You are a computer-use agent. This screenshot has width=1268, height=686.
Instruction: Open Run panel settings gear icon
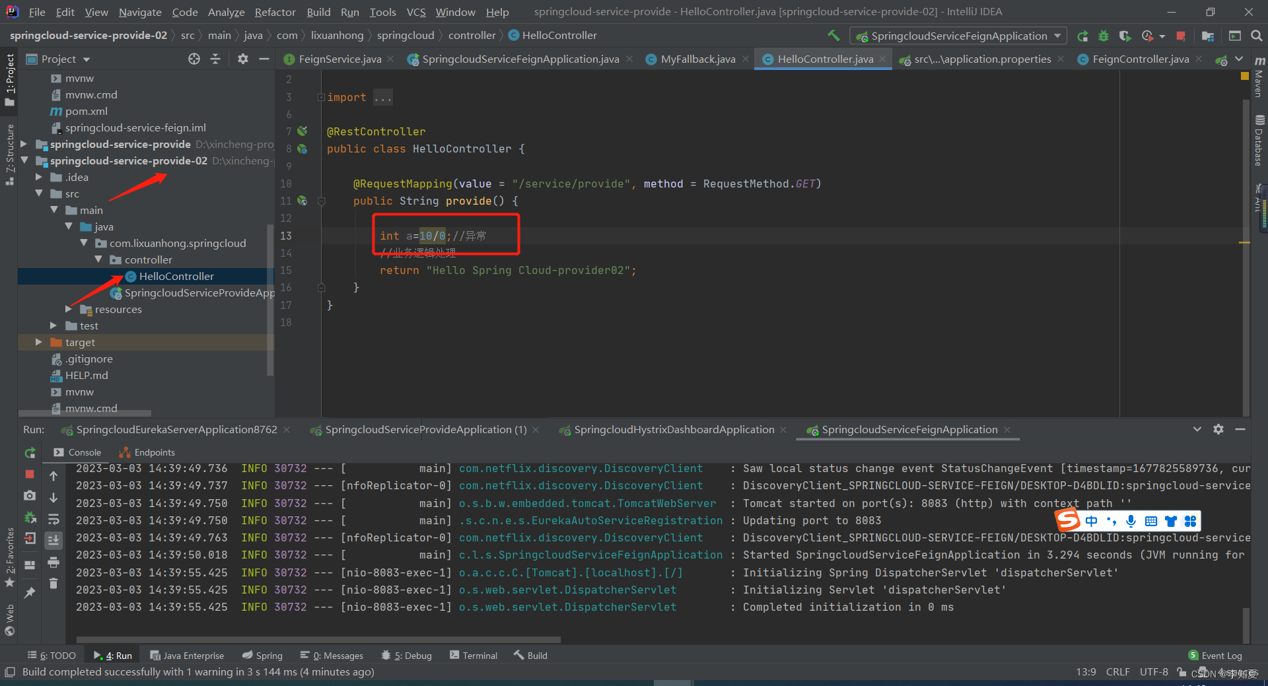click(x=1218, y=429)
